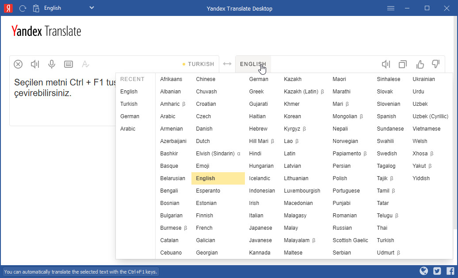458x278 pixels.
Task: Select Korean in the language list
Action: tap(292, 116)
